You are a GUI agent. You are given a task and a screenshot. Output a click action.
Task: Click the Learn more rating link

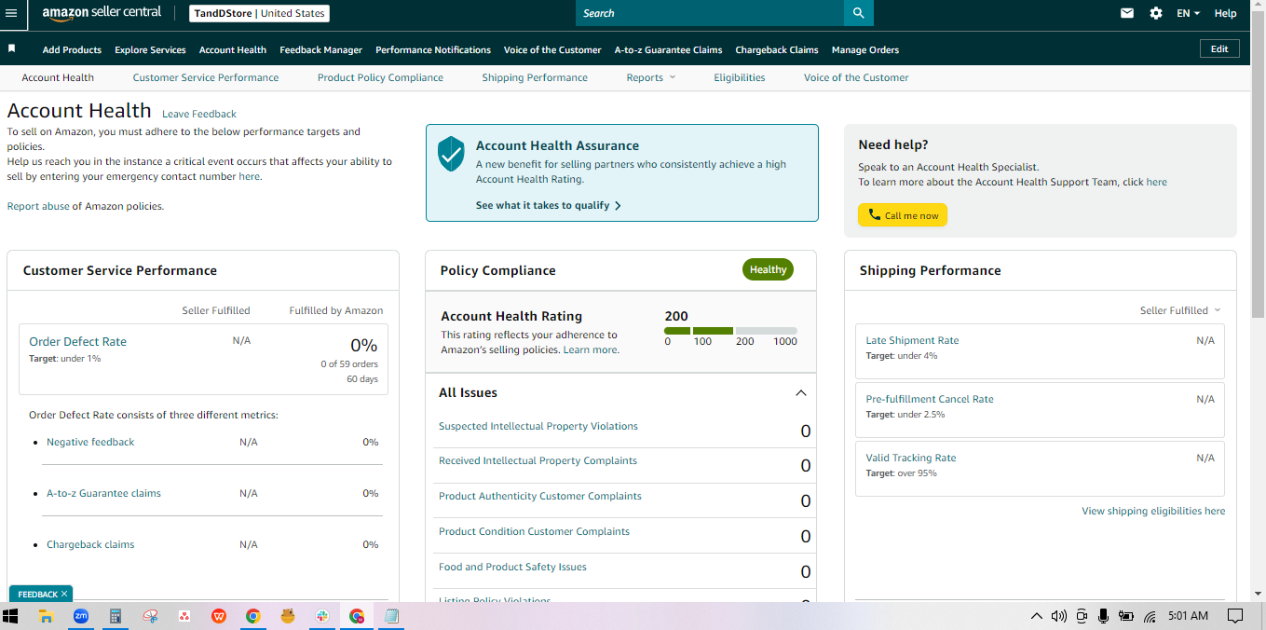tap(591, 349)
